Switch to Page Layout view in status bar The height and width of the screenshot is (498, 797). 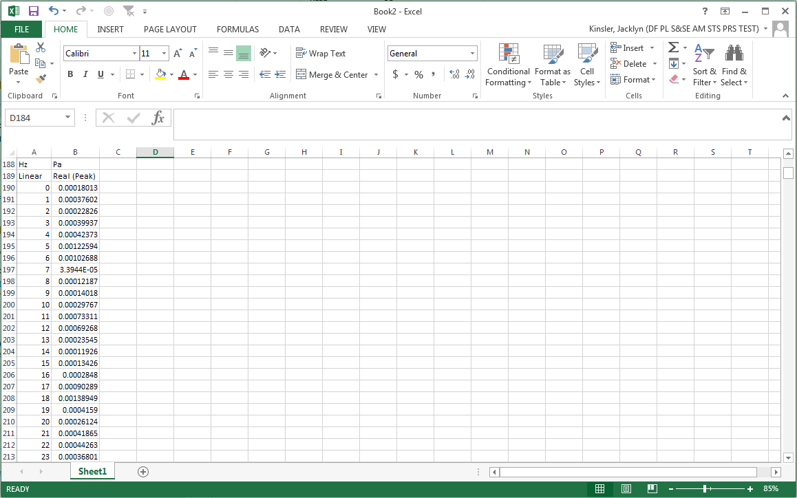pyautogui.click(x=626, y=488)
